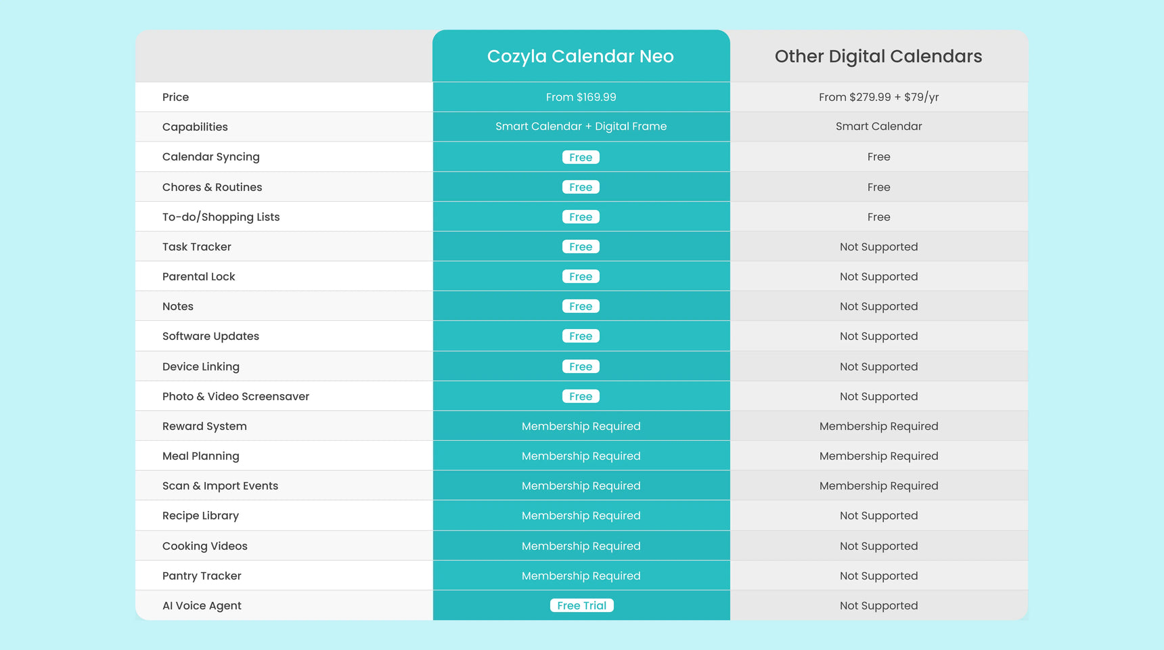Select "Membership Required" in the Pantry Tracker row
Viewport: 1164px width, 650px height.
click(581, 576)
